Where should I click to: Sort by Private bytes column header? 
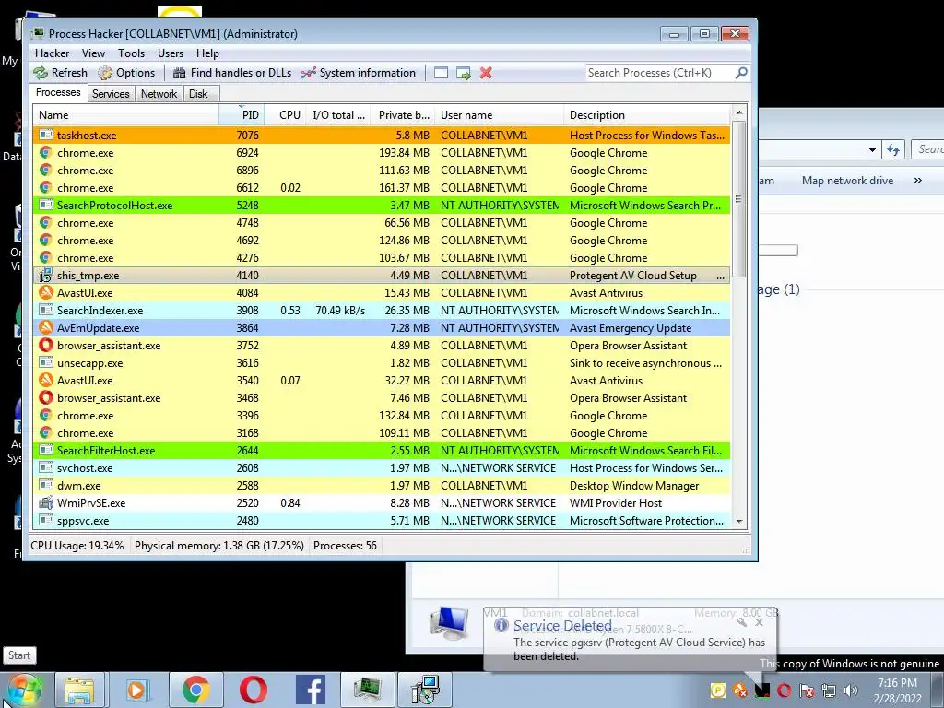[404, 115]
